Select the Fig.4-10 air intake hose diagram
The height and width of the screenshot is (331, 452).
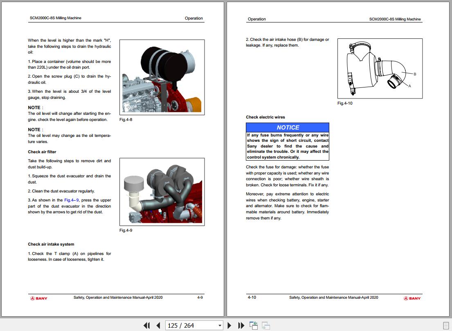[x=380, y=69]
